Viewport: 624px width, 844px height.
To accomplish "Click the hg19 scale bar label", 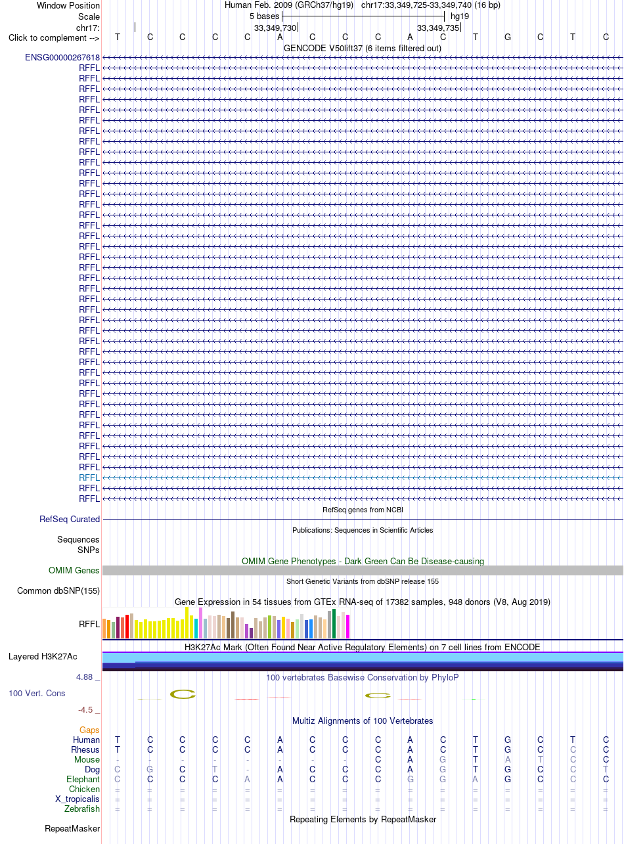I will (x=460, y=16).
